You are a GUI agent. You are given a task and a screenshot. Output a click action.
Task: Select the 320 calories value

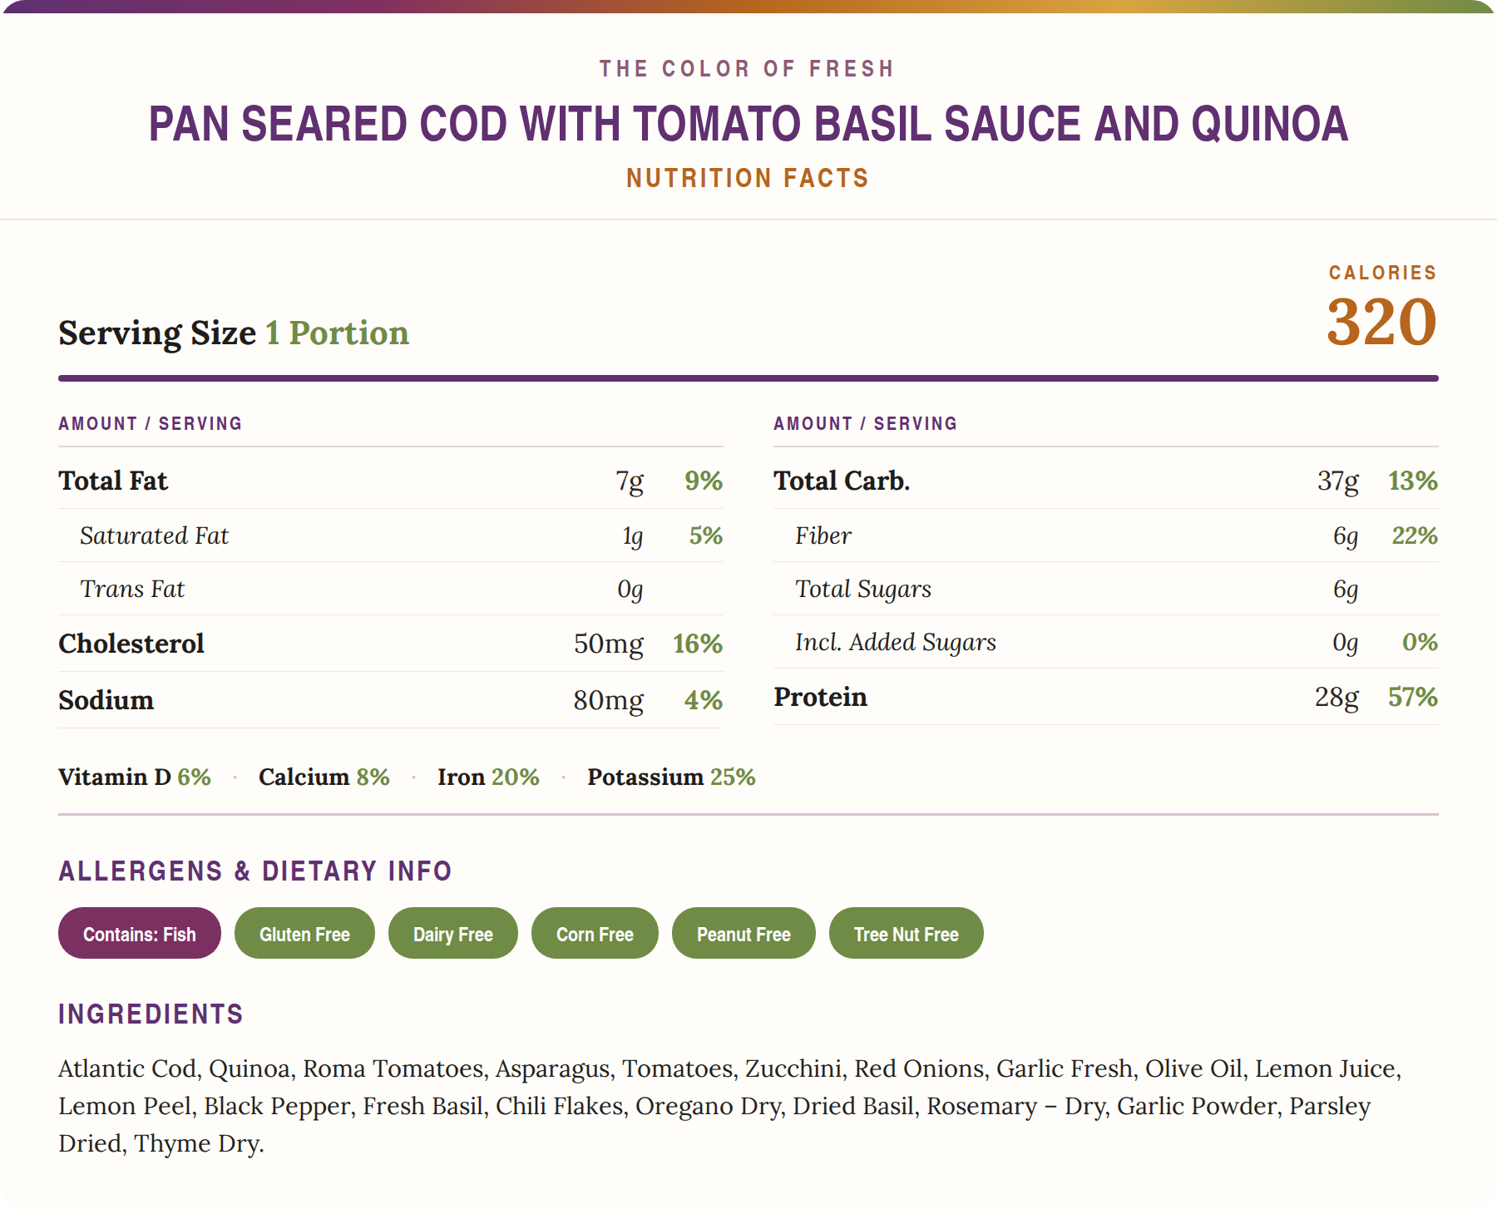tap(1381, 322)
